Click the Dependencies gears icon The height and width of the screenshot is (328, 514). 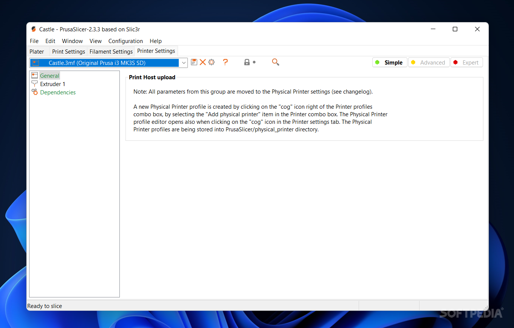pyautogui.click(x=35, y=92)
